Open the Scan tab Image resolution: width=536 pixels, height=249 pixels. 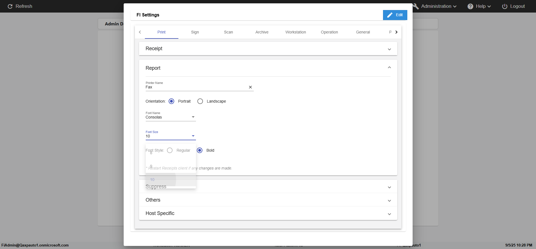click(228, 32)
